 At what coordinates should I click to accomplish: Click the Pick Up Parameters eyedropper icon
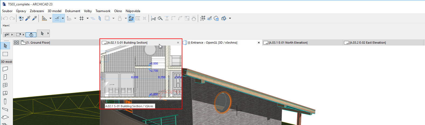28,18
